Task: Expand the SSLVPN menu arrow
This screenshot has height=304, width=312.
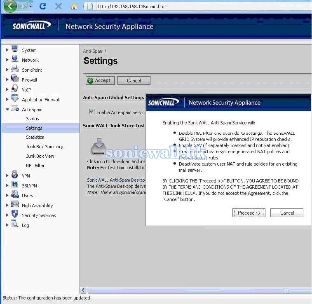Action: coord(7,185)
